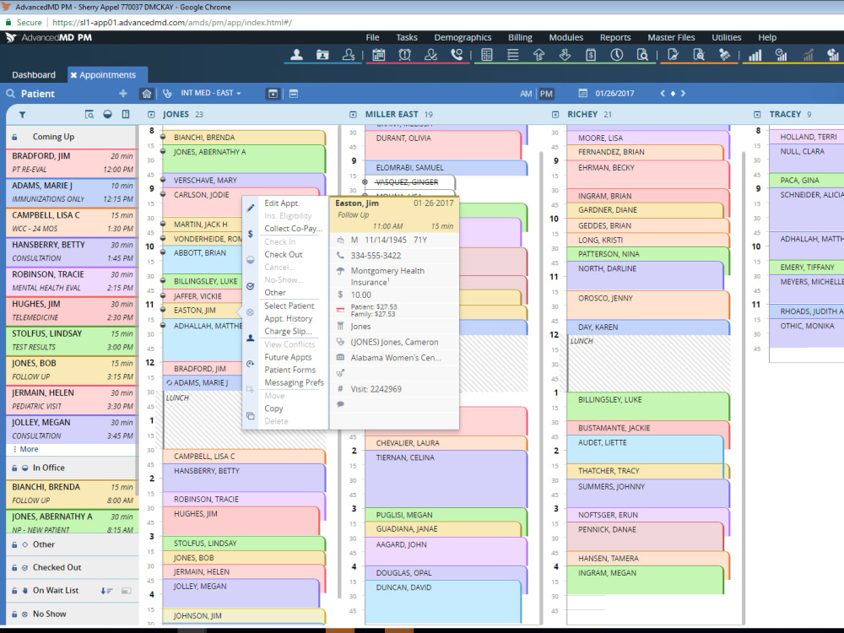Screen dimensions: 844x633
Task: Toggle AM view
Action: pos(526,94)
